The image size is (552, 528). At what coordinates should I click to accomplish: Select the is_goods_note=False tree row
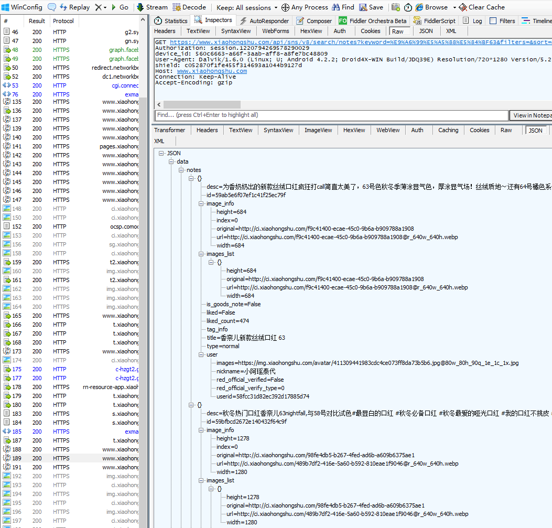234,304
